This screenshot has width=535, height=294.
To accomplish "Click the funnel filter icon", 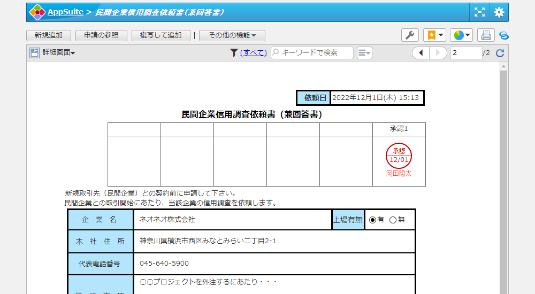I will click(234, 52).
